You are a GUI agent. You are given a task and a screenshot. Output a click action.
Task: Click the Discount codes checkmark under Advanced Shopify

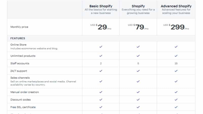pyautogui.click(x=176, y=100)
